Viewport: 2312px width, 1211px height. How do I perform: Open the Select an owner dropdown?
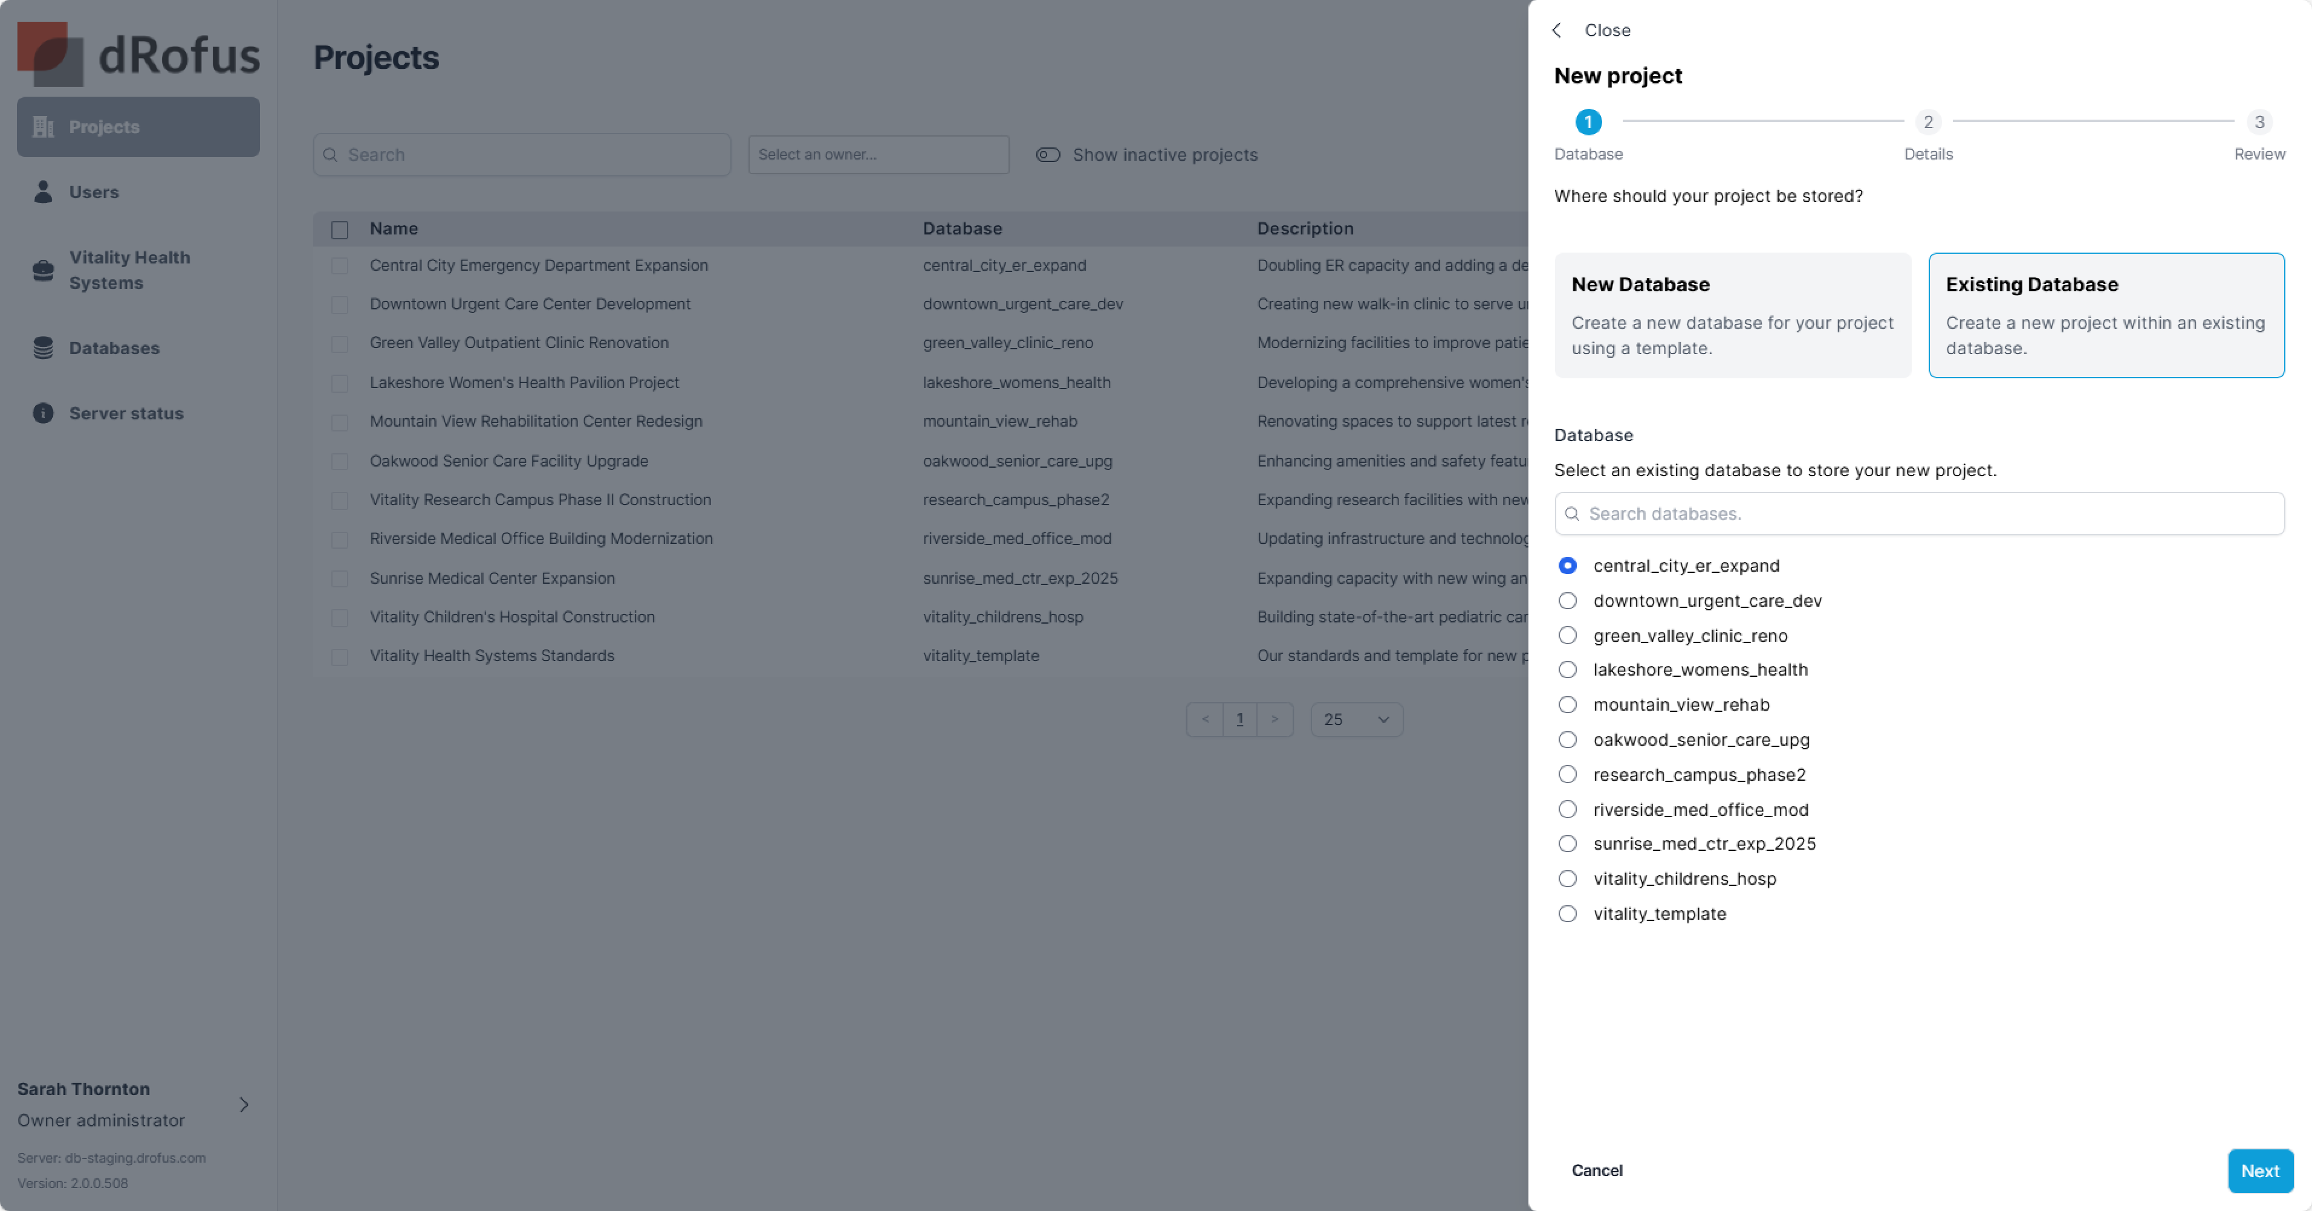click(x=878, y=154)
